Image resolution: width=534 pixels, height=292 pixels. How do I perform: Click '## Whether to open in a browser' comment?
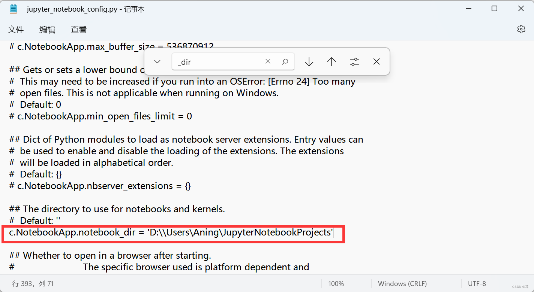[110, 255]
